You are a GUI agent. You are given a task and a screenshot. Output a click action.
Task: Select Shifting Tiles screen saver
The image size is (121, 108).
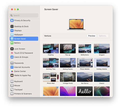point(51,63)
